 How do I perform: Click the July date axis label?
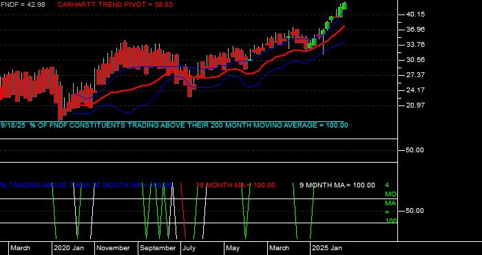click(x=189, y=248)
